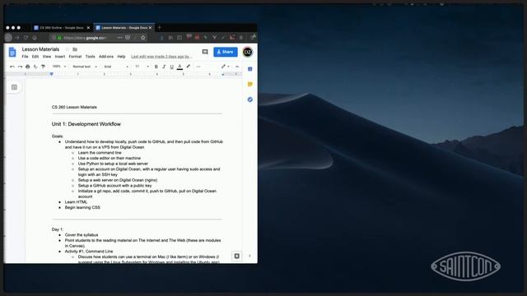Click the Pocket icon in the address bar

(128, 38)
